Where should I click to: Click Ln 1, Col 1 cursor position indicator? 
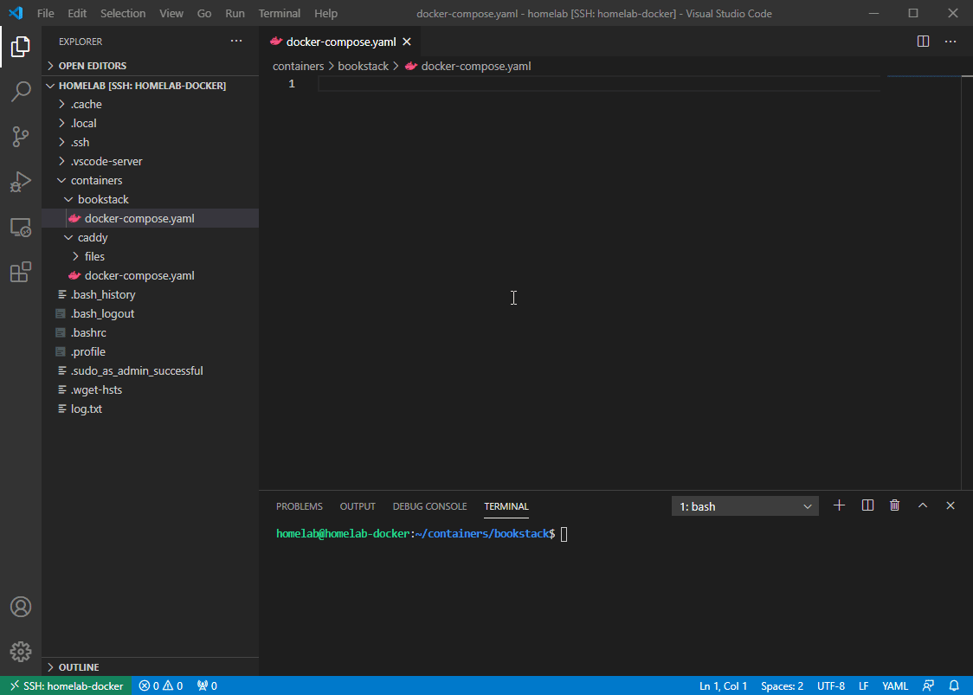(723, 685)
